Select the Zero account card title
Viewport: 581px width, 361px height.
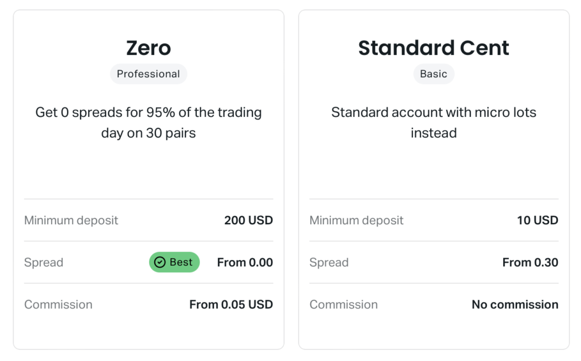click(x=149, y=48)
